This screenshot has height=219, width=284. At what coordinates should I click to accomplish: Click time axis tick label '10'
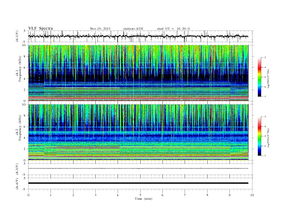252,195
